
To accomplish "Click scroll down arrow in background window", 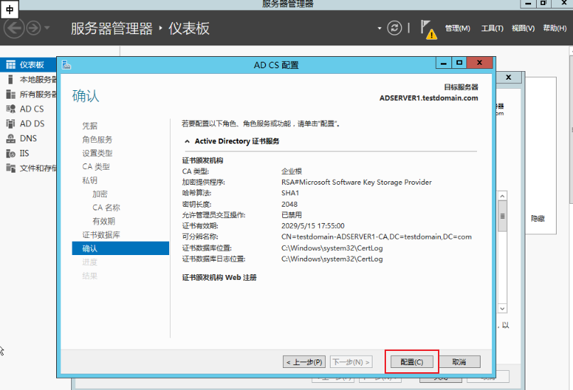I will 503,308.
